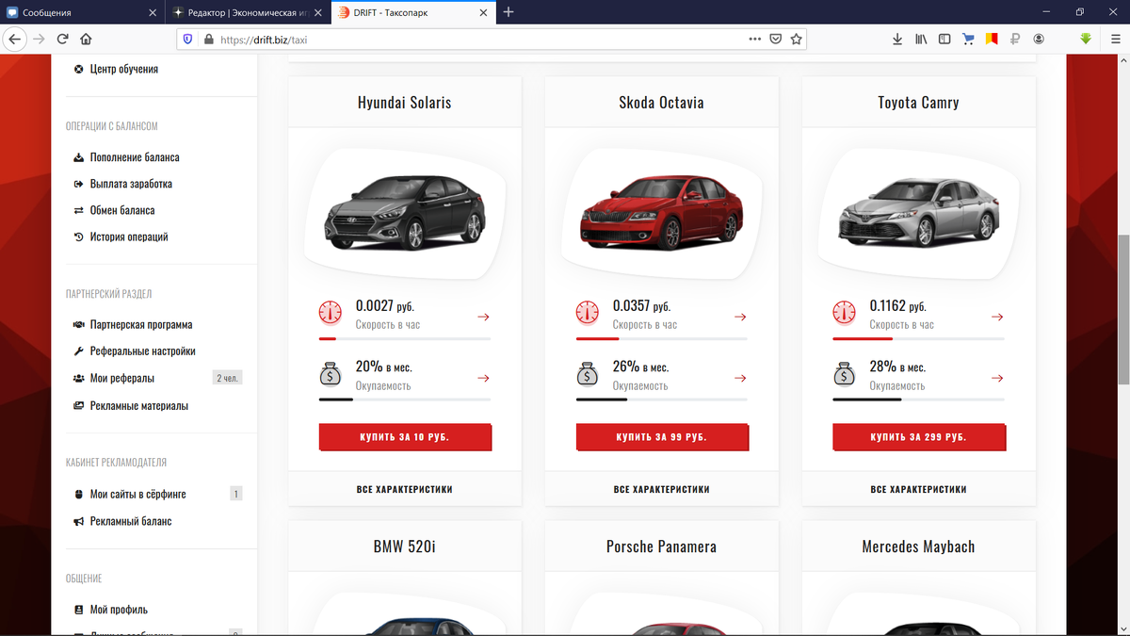The image size is (1130, 636).
Task: Buy the Toyota Camry for 299 руб.
Action: tap(919, 437)
